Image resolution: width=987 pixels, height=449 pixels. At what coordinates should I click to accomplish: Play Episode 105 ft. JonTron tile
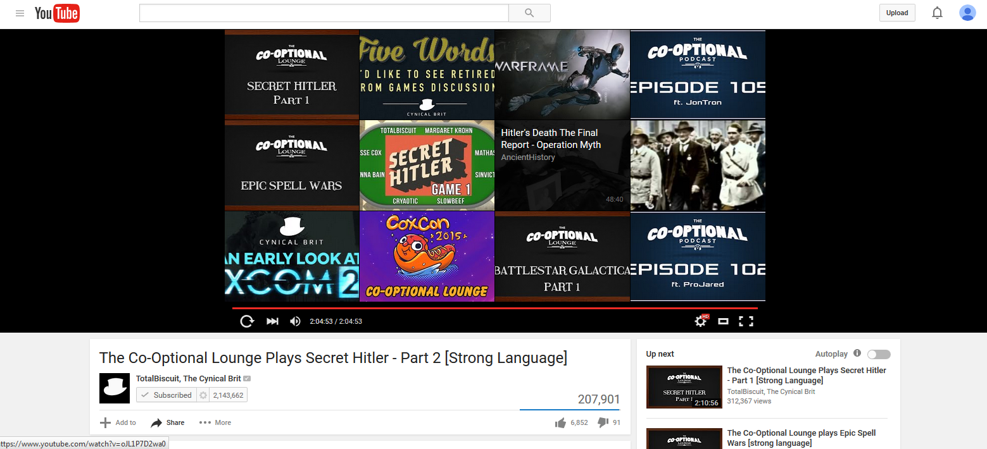(698, 75)
